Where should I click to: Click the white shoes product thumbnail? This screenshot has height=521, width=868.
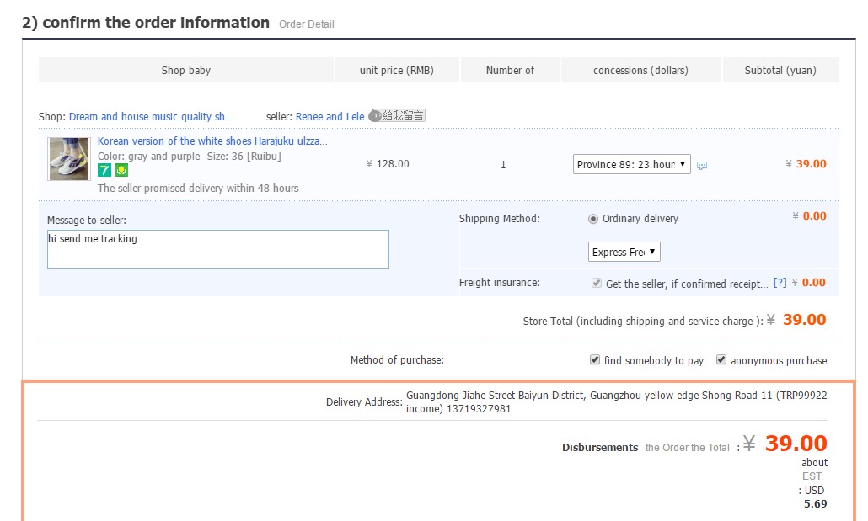69,159
